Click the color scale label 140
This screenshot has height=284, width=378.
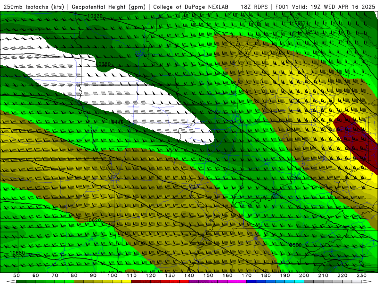coord(189,275)
